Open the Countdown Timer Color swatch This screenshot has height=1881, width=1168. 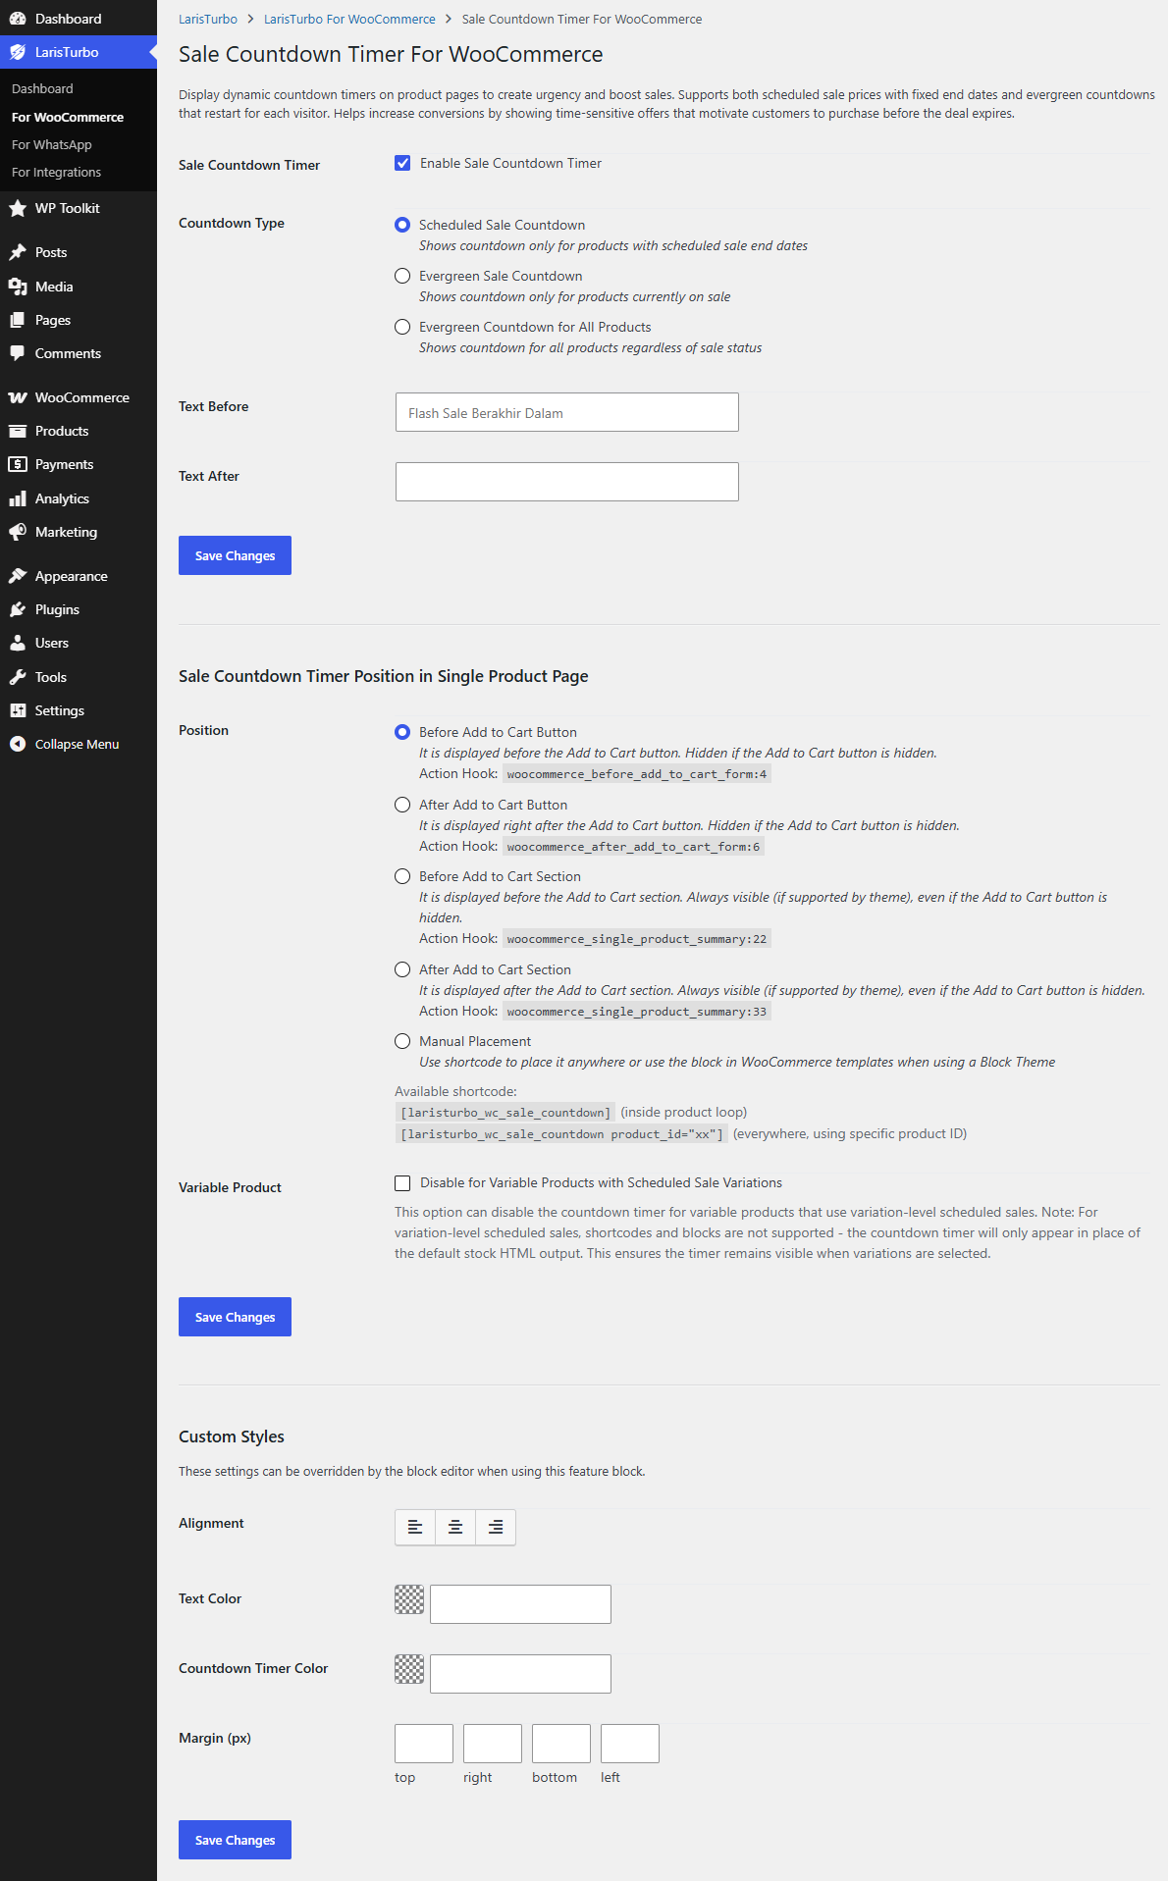tap(409, 1669)
